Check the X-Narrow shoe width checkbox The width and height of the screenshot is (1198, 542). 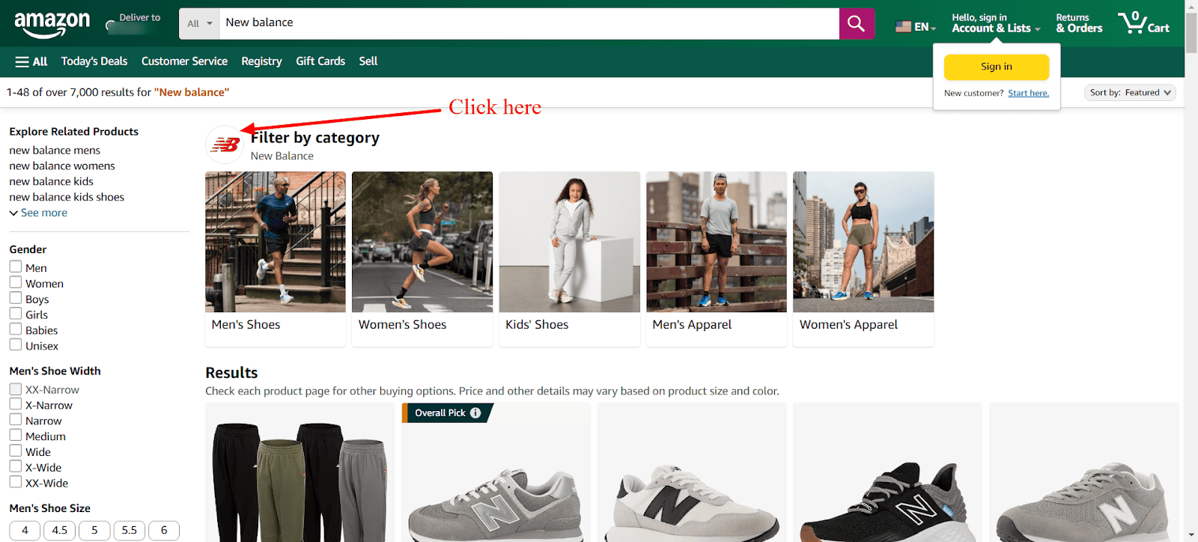click(x=15, y=404)
